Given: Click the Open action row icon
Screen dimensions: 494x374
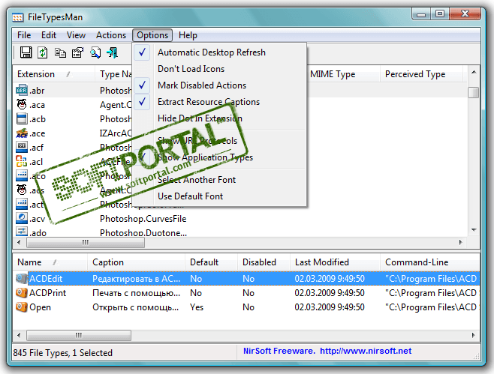Looking at the screenshot, I should coord(22,307).
